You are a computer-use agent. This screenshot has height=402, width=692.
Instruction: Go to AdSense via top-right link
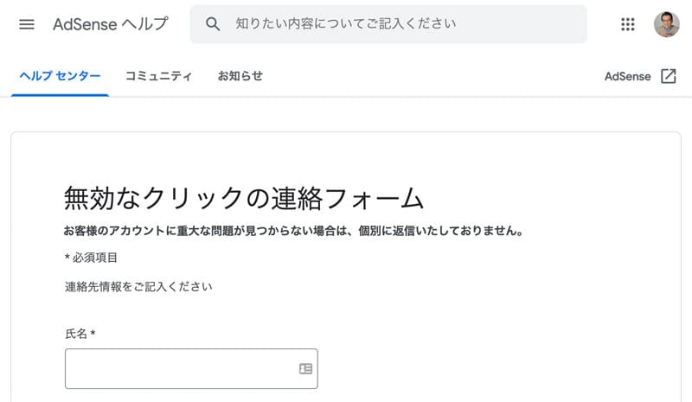tap(628, 76)
